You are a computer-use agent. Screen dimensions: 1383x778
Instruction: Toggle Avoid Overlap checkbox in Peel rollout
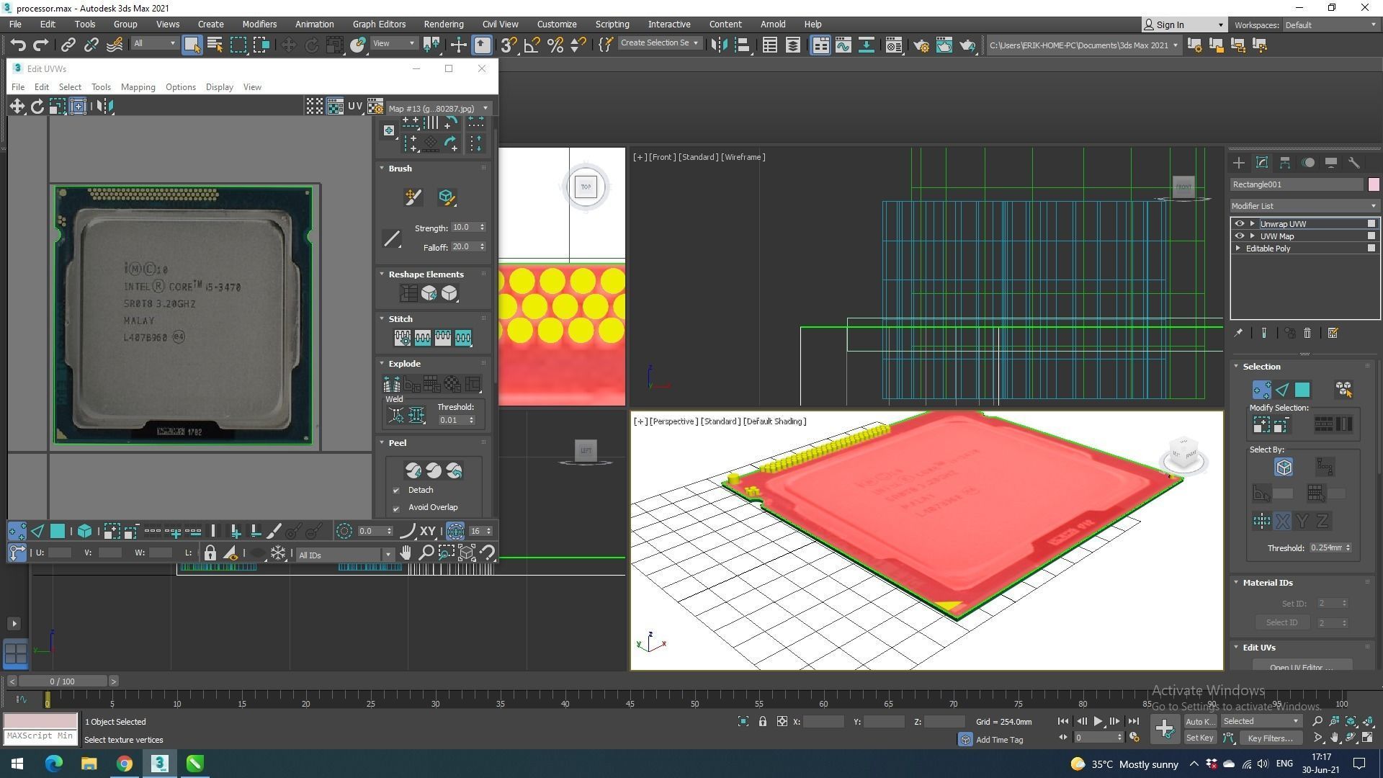click(x=396, y=508)
